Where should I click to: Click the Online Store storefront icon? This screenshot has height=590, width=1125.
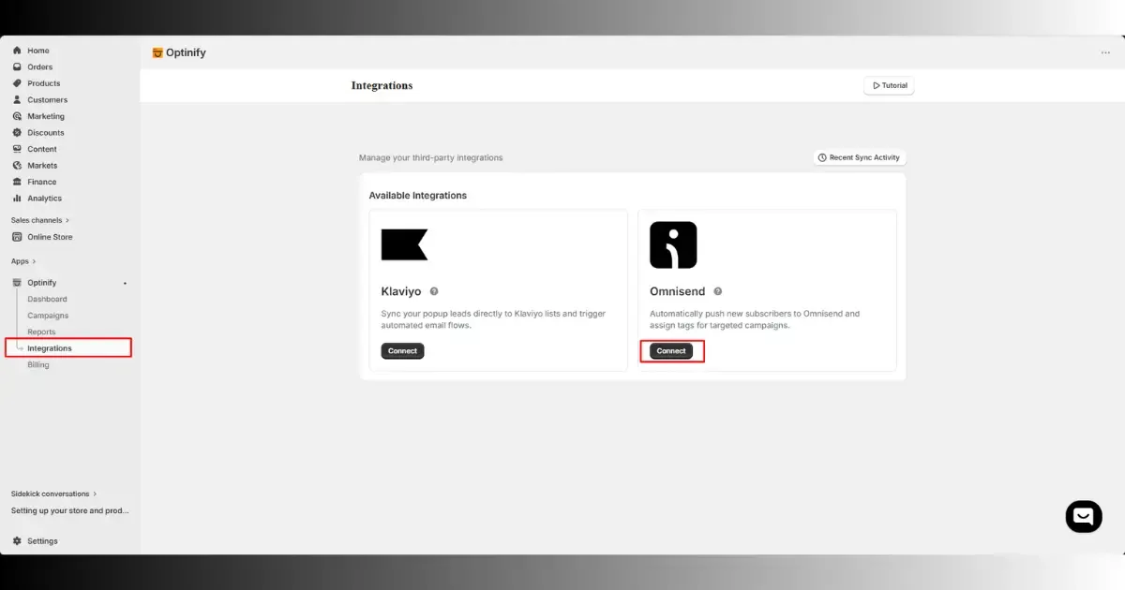pyautogui.click(x=17, y=237)
